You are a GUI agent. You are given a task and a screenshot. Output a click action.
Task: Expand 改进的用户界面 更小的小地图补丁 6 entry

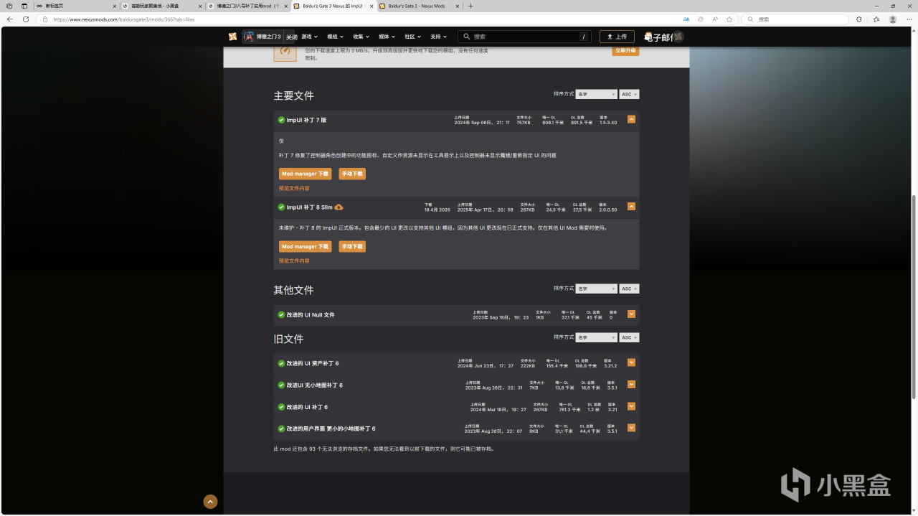[x=631, y=427]
